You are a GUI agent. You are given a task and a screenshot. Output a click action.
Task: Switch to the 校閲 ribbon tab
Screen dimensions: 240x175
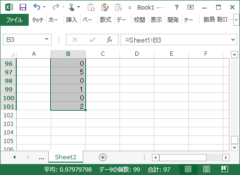140,20
